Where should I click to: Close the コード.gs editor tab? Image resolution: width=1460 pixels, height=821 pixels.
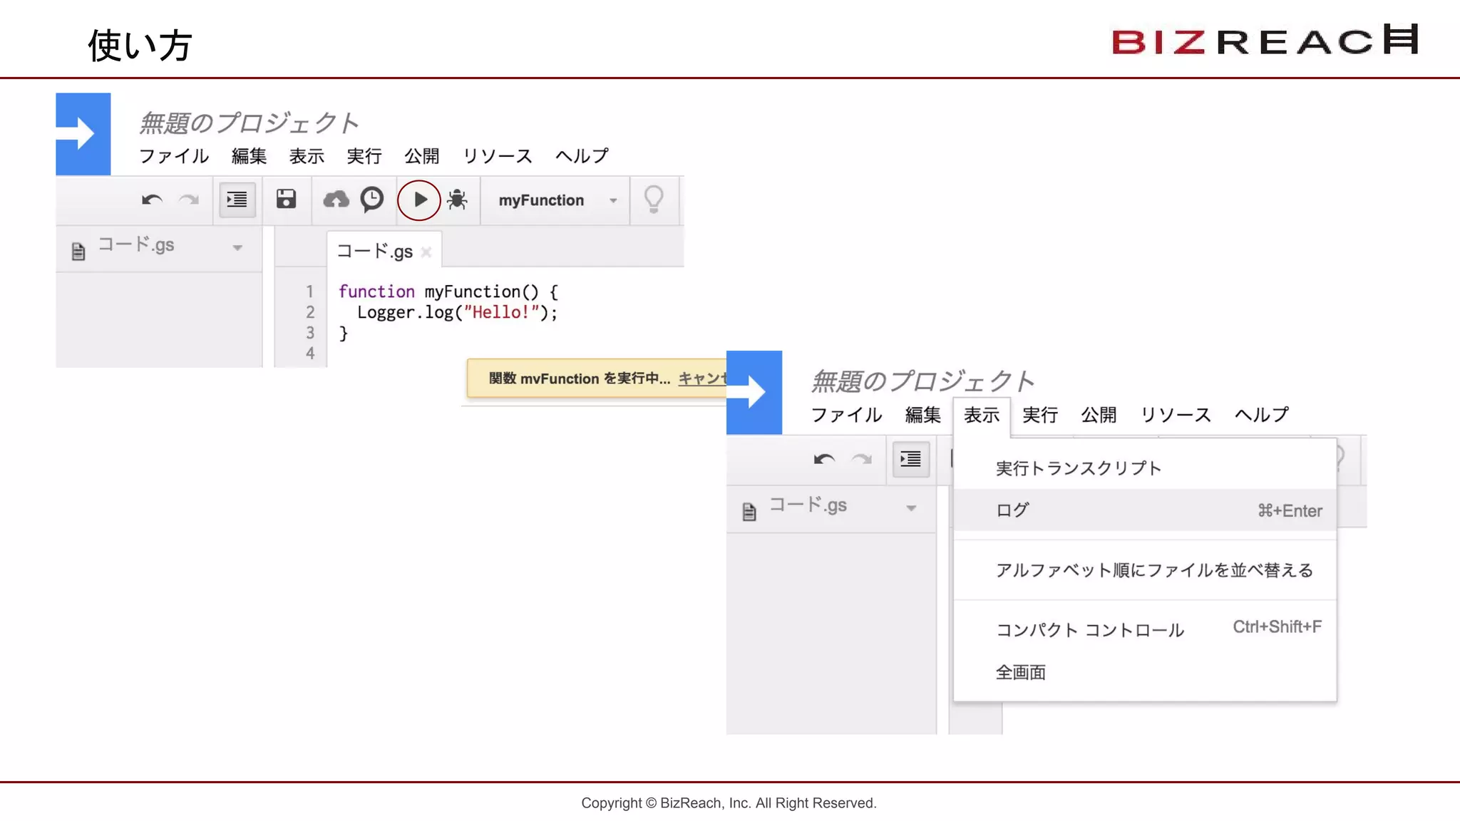point(426,252)
